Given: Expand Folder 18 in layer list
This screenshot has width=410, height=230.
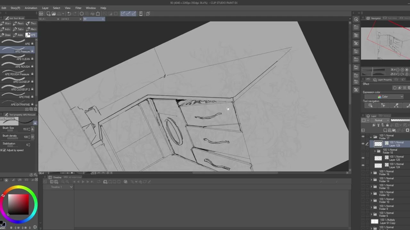Looking at the screenshot, I should coord(375,151).
